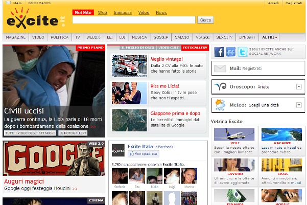Click the Le Fotogallery button
The image size is (307, 205).
[x=73, y=133]
